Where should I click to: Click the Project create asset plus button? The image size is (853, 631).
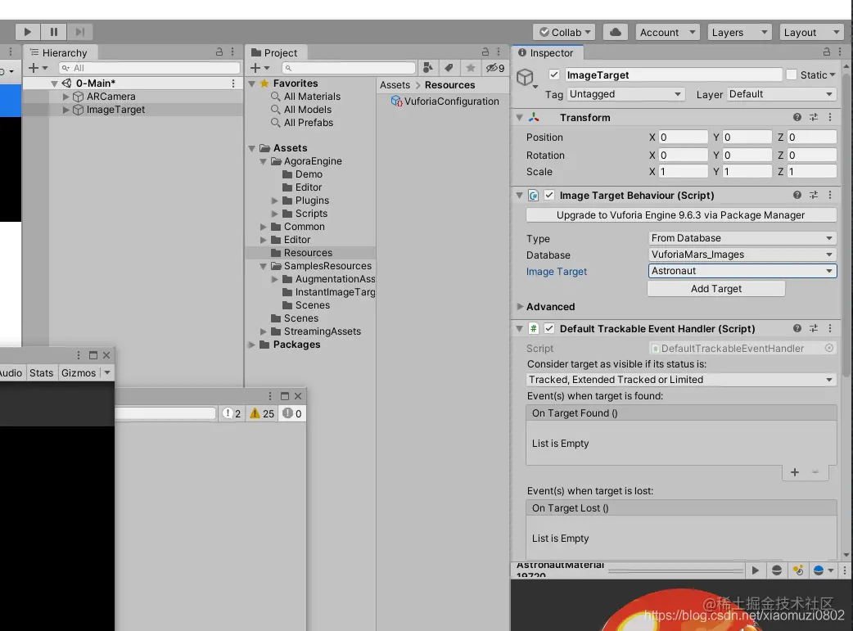[x=260, y=68]
